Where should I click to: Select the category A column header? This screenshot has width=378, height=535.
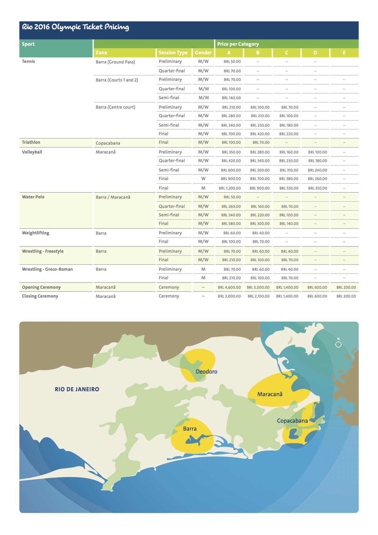pyautogui.click(x=229, y=52)
